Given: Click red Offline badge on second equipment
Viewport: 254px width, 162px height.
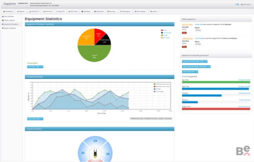Looking at the screenshot, I should 184,47.
